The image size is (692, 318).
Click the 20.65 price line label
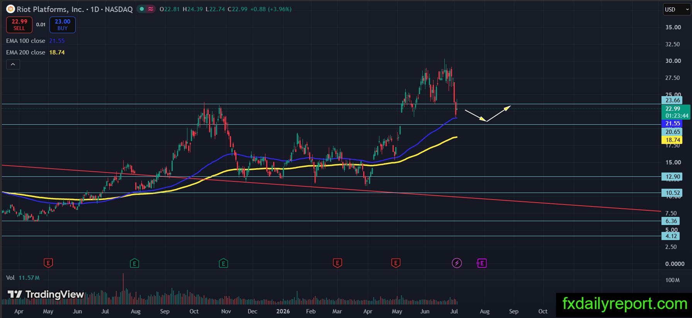pyautogui.click(x=672, y=132)
